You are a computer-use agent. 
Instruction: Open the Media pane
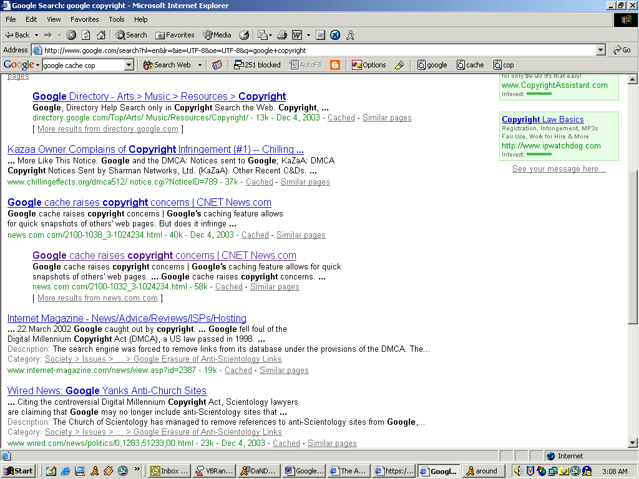217,35
